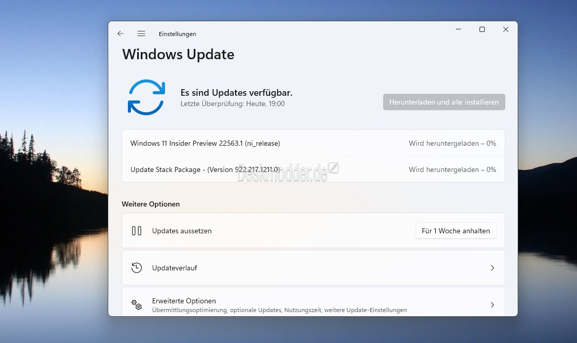Open the Erweiterte Optionen entry
The height and width of the screenshot is (343, 577).
click(313, 302)
